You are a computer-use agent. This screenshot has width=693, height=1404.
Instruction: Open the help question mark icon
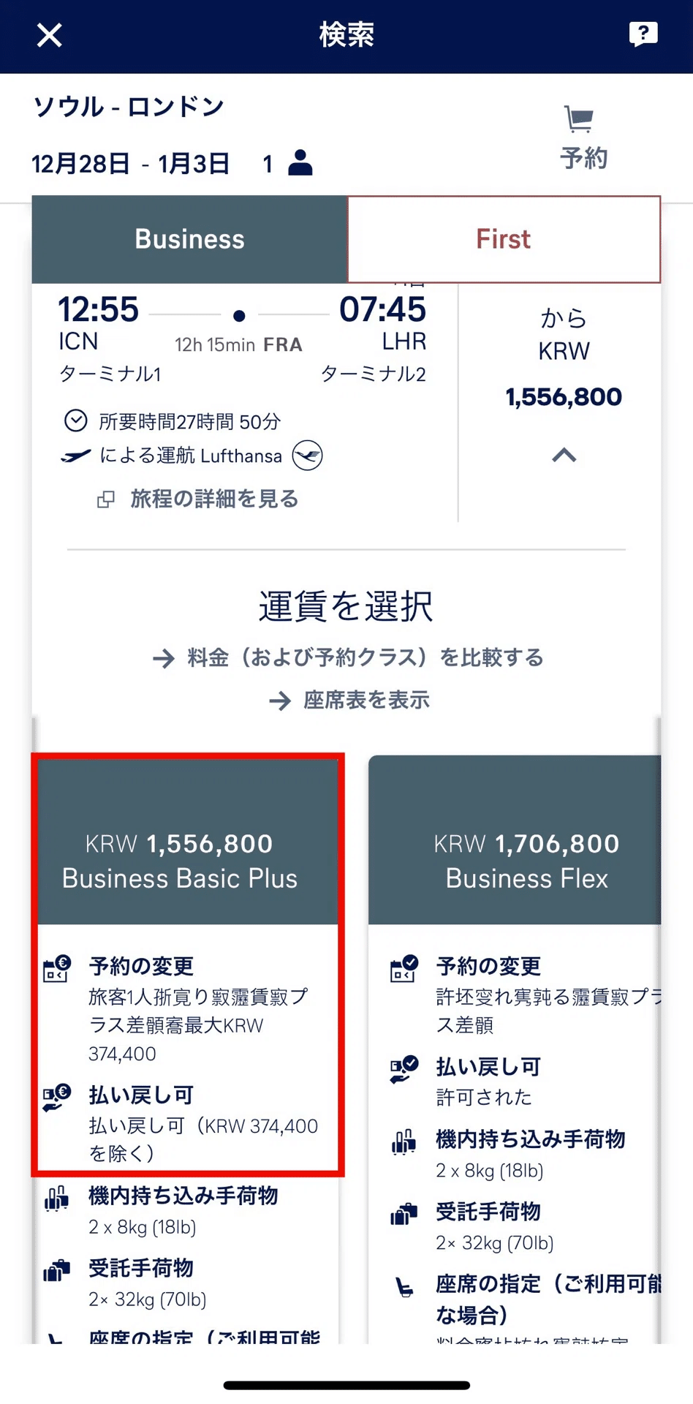tap(643, 34)
